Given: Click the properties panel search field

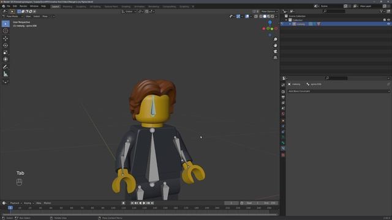Looking at the screenshot, I should (336, 78).
